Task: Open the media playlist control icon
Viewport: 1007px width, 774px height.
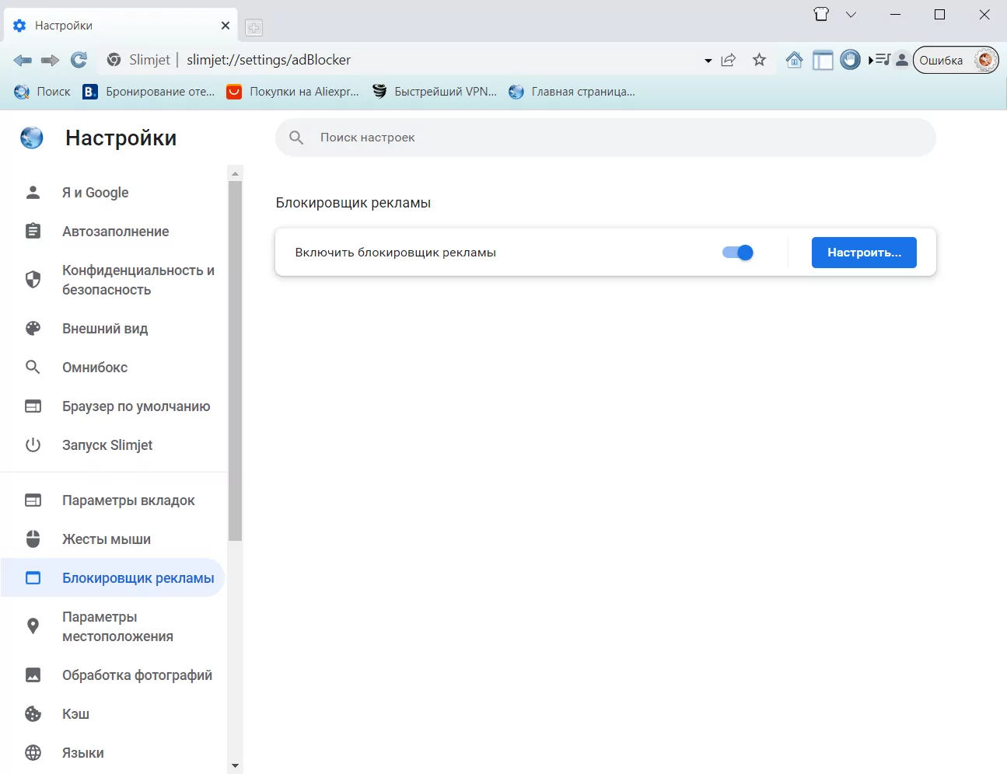Action: (879, 60)
